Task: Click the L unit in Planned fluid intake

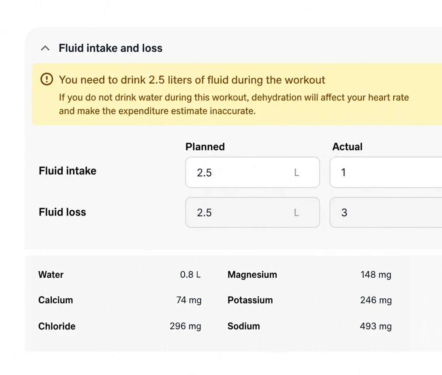Action: pos(296,172)
